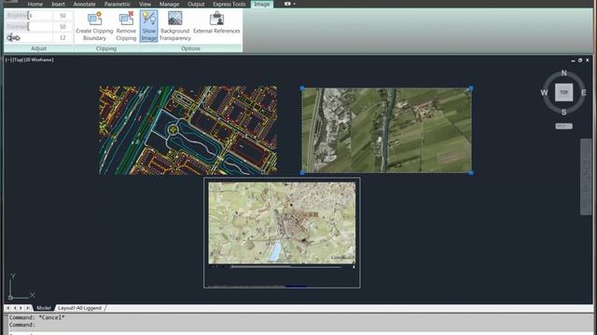Open the Express Tools ribbon tab

229,4
